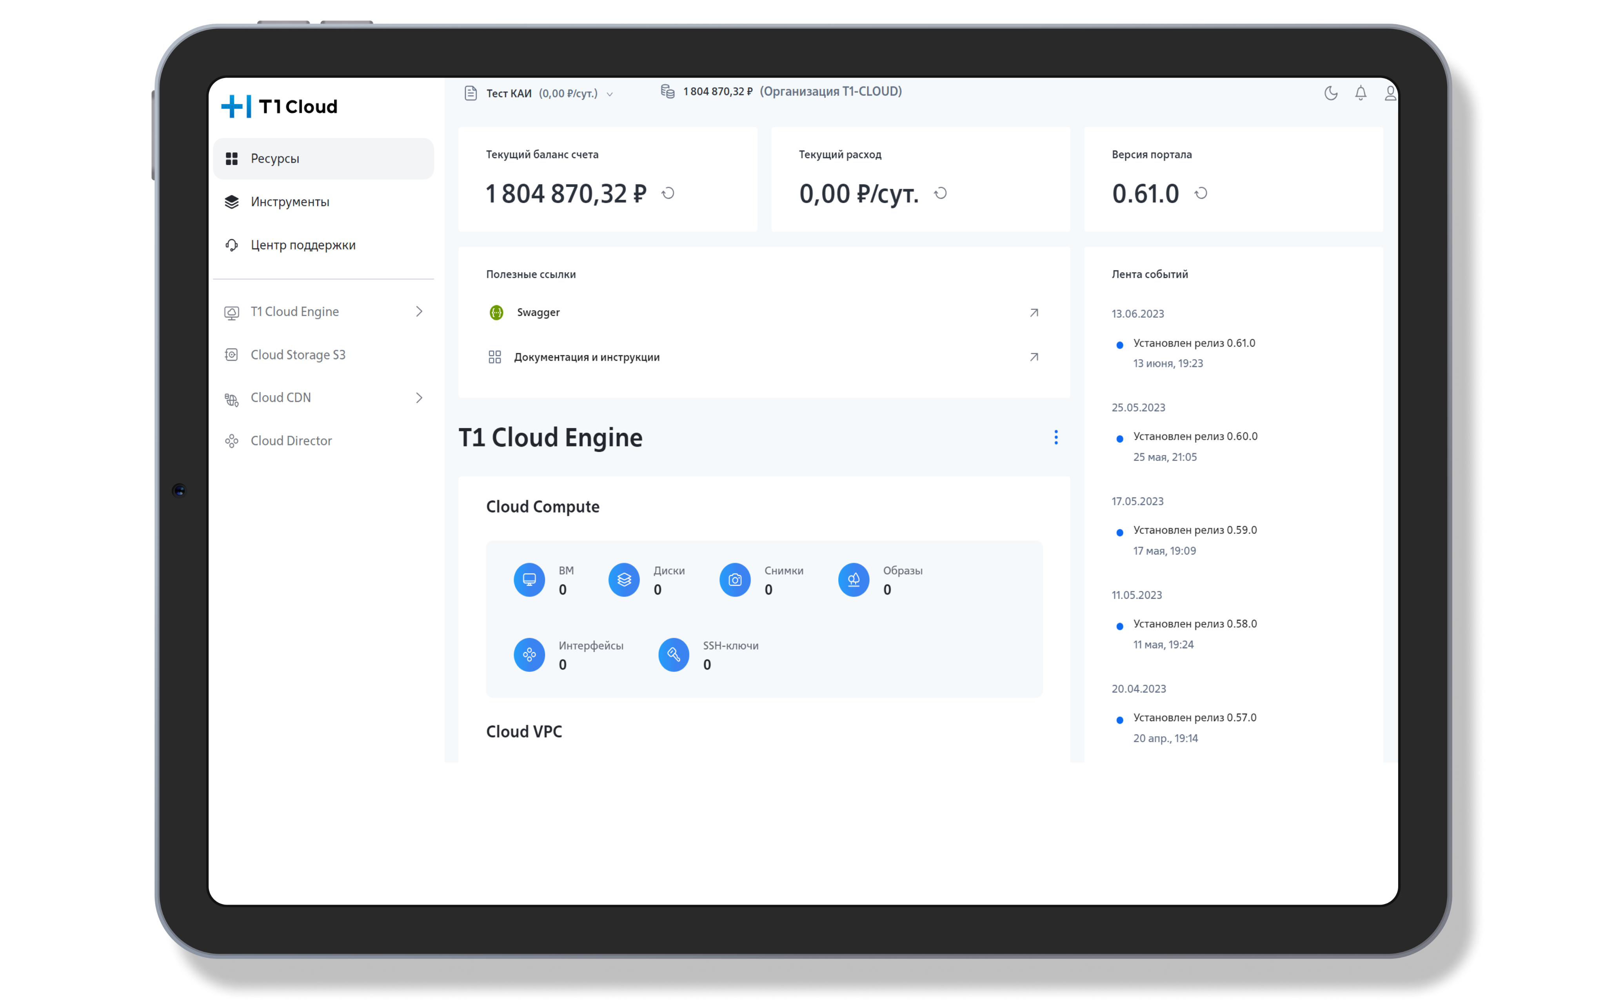Click the Инструменты layers icon
Viewport: 1606px width, 1002px height.
tap(231, 201)
